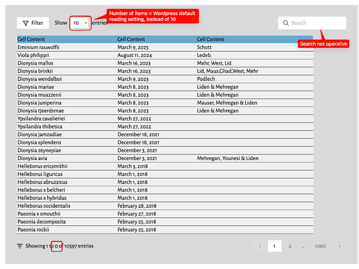Click the sort lines icon beside Showing
Screen dimensions: 359x269
20,246
